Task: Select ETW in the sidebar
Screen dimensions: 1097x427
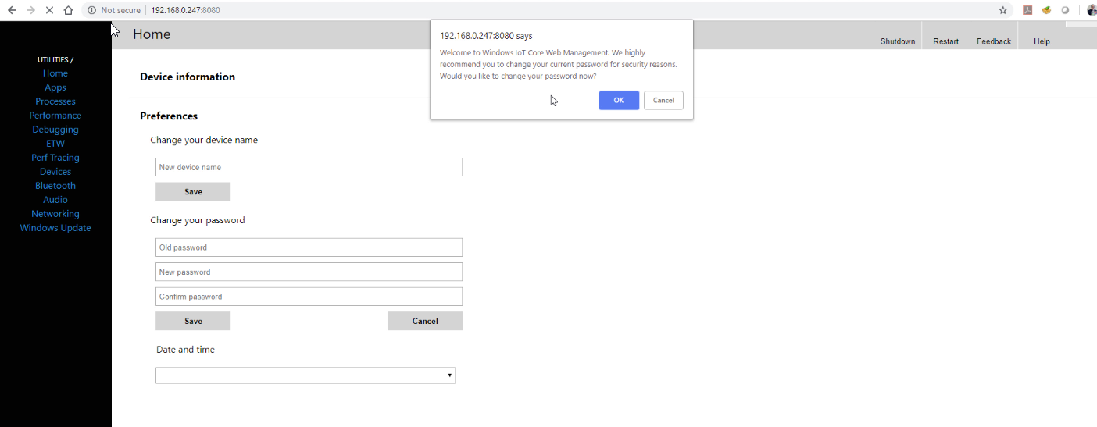Action: [x=55, y=144]
